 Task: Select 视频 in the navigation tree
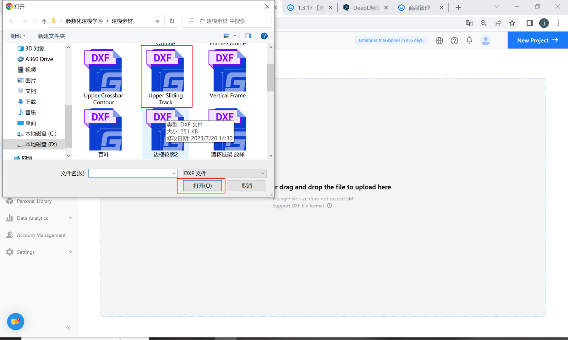pos(27,70)
